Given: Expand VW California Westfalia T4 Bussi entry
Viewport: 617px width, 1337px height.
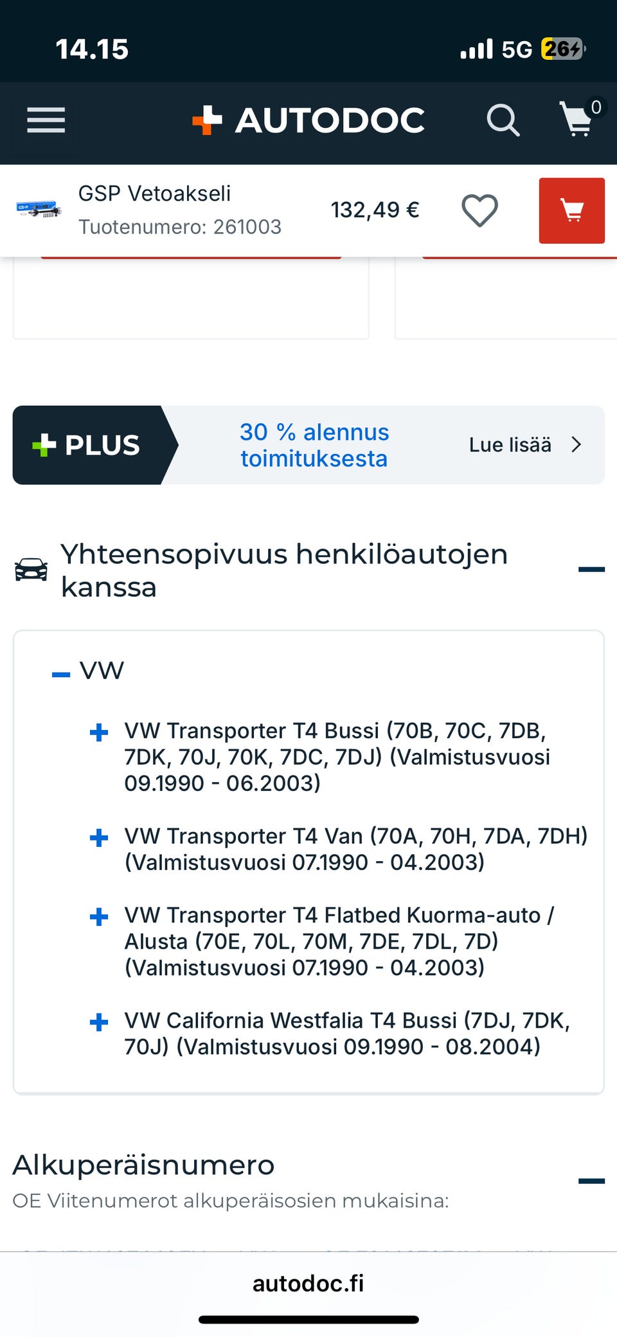Looking at the screenshot, I should (x=99, y=1023).
